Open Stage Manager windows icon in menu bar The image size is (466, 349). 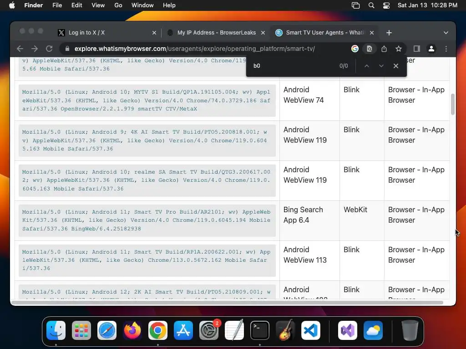(356, 5)
